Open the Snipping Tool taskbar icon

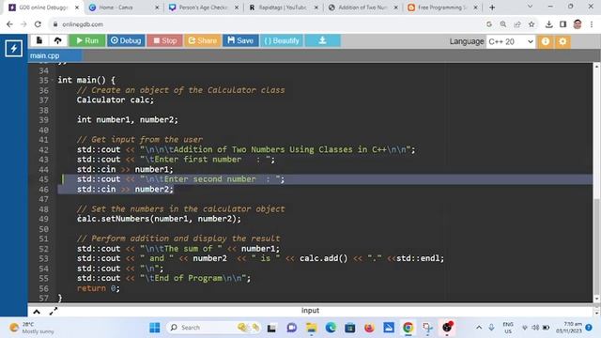point(427,328)
